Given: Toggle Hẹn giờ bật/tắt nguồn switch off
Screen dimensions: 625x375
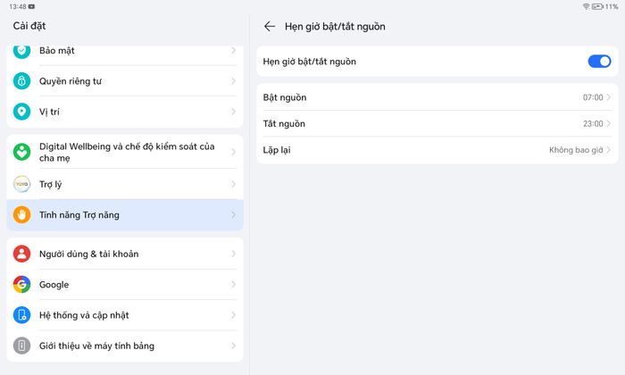Looking at the screenshot, I should coord(599,62).
